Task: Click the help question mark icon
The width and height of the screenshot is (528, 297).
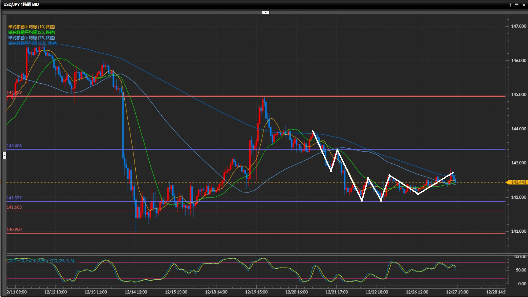Action: point(510,5)
